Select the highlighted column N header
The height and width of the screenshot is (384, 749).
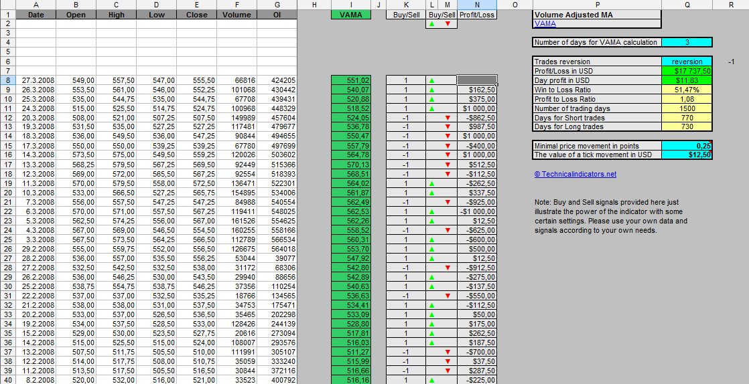[477, 5]
